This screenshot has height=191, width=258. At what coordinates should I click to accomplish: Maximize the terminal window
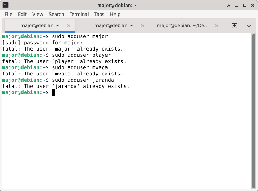coord(245,6)
